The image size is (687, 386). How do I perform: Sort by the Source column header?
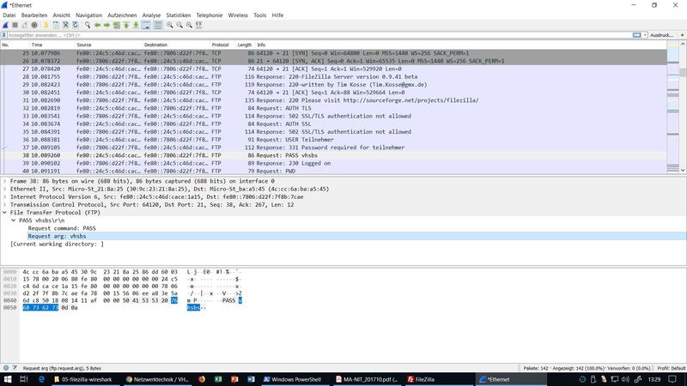(x=109, y=45)
